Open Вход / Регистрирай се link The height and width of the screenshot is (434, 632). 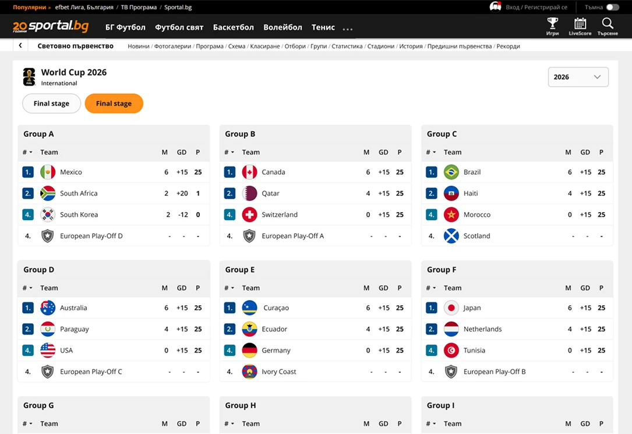536,7
